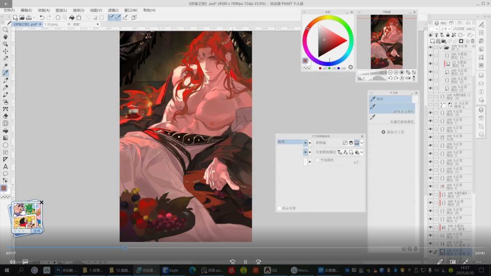Toggle the eye icon beside 参照源
Viewport: 491px width, 276px height.
[305, 143]
